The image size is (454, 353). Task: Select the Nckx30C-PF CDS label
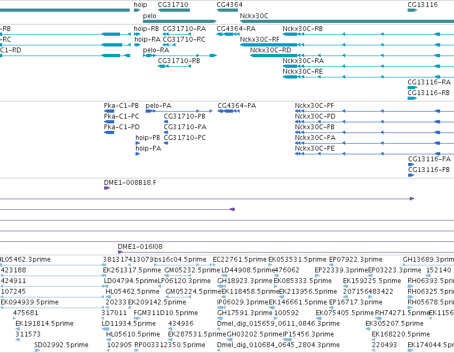pyautogui.click(x=314, y=106)
